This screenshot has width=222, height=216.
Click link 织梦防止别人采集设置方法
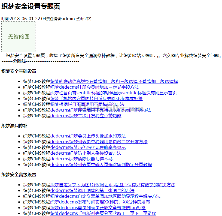click(86, 153)
